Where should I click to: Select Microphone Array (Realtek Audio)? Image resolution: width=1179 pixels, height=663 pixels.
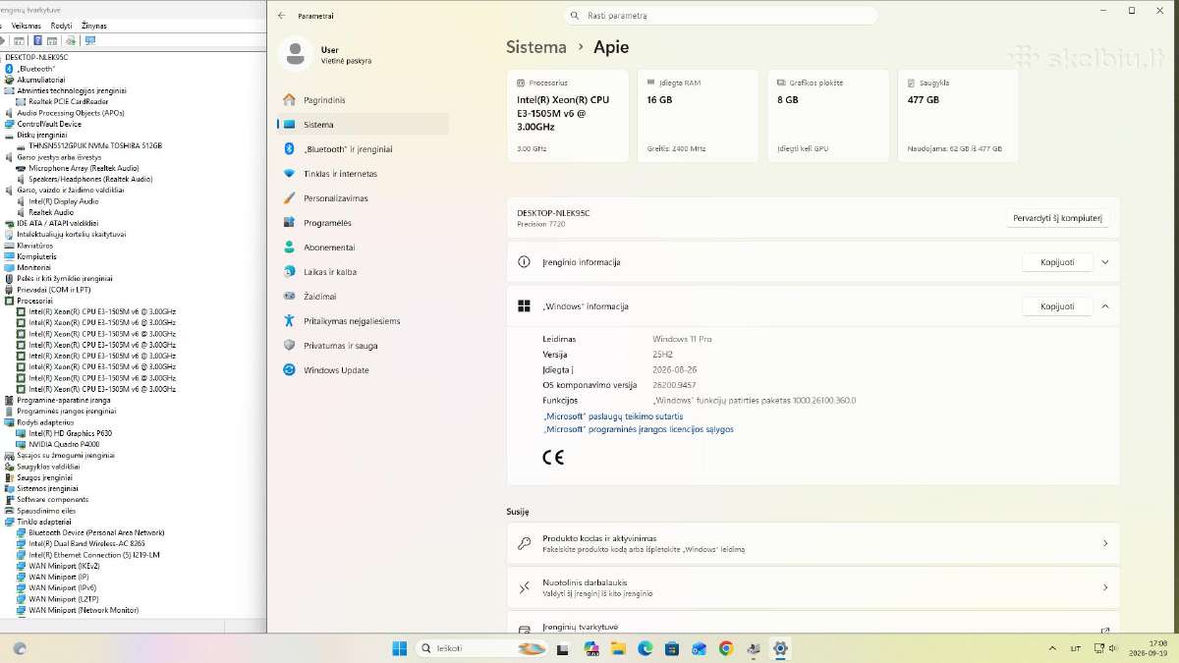[x=84, y=168]
